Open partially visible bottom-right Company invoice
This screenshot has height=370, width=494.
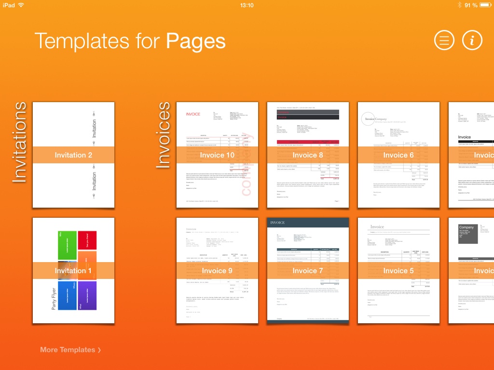click(471, 271)
